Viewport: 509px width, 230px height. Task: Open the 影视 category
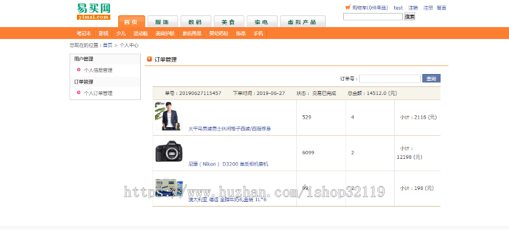click(x=103, y=33)
